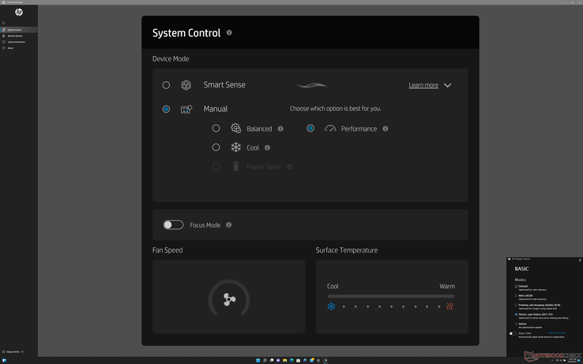Click the fan icon in Fan Speed panel

coord(229,299)
